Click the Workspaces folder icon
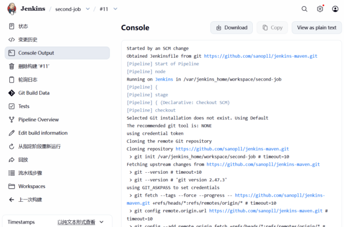The image size is (344, 227). [11, 186]
